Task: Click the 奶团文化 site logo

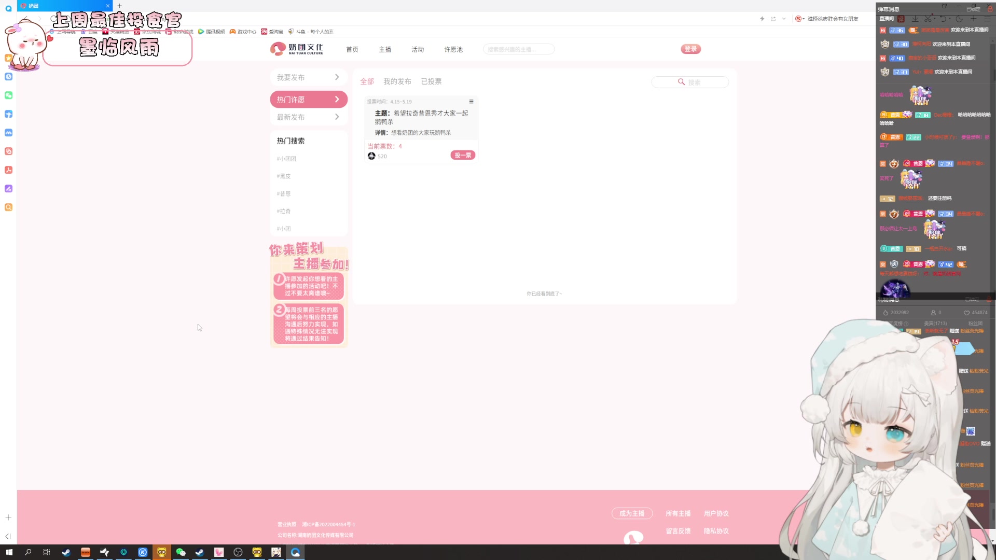Action: click(x=296, y=49)
